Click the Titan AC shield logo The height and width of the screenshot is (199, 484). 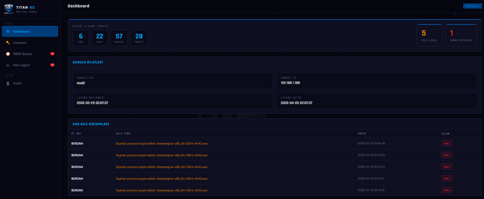tap(9, 9)
